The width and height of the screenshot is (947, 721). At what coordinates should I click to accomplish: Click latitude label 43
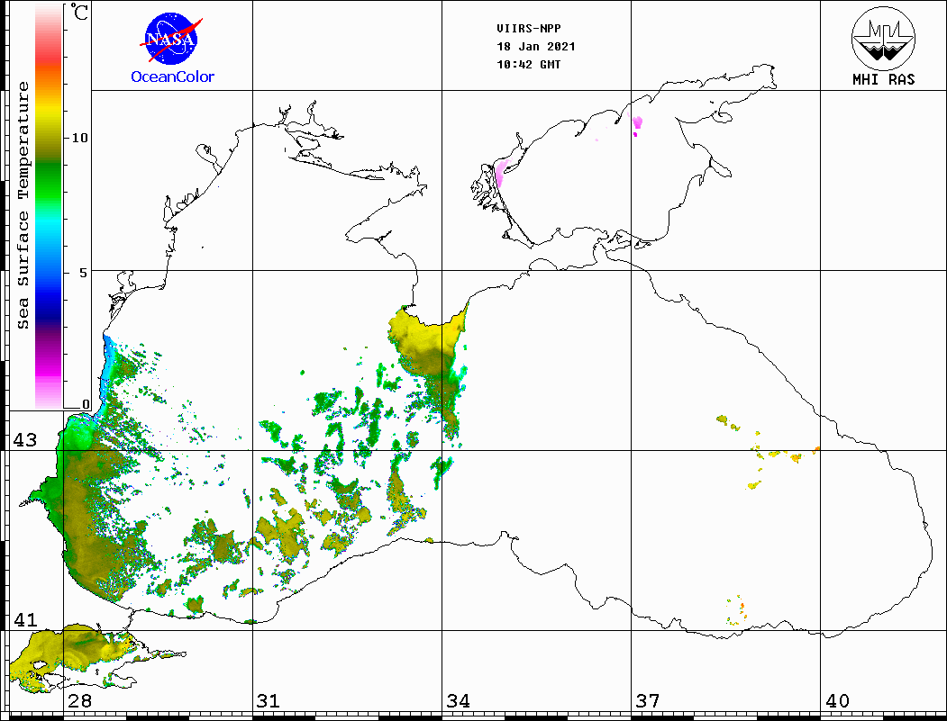pos(24,440)
